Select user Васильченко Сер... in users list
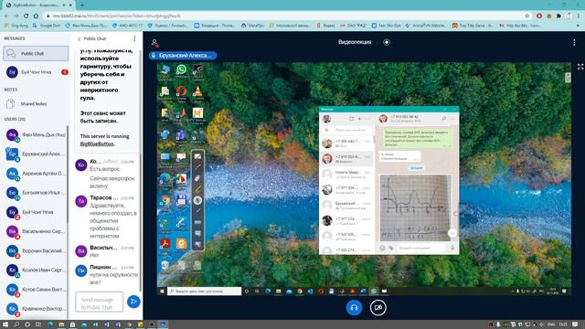Screen dimensions: 585x329 click(36, 231)
